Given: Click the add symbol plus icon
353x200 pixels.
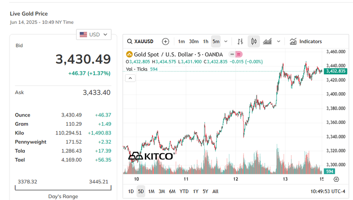Looking at the screenshot, I should click(165, 41).
